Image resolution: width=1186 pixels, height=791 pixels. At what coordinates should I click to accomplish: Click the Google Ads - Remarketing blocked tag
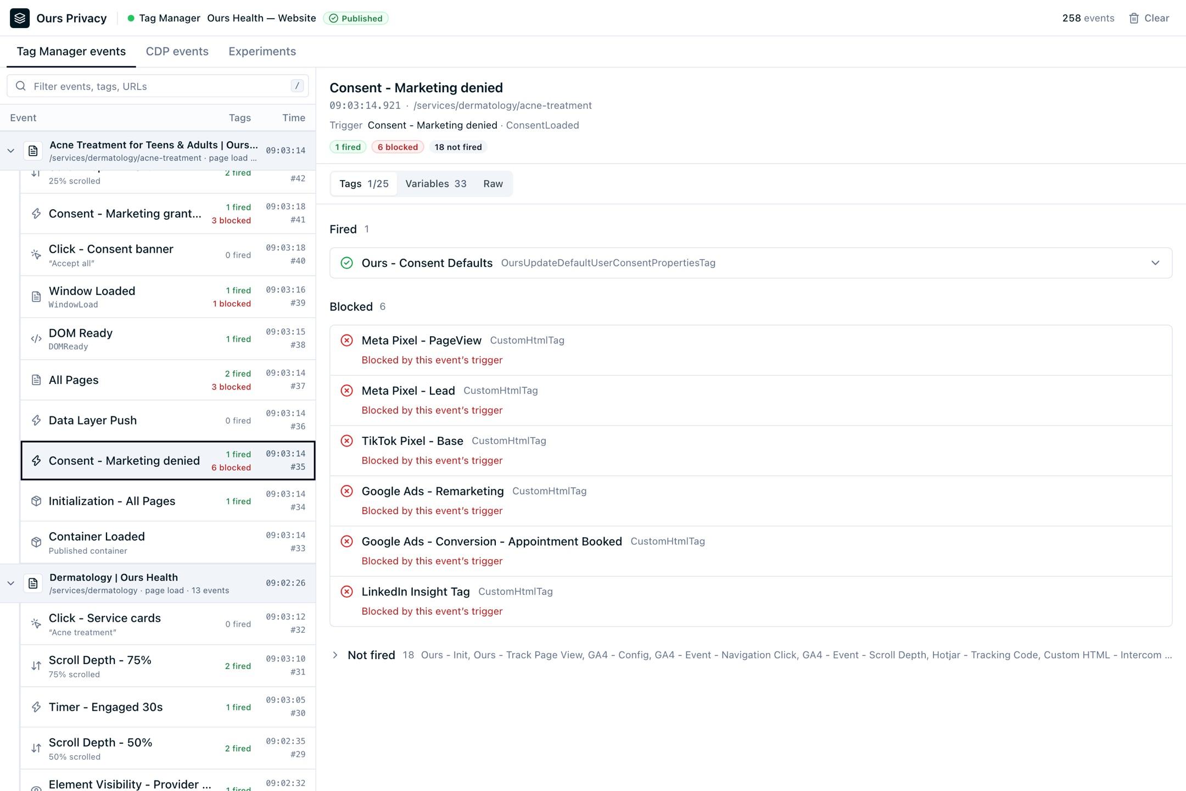tap(751, 501)
